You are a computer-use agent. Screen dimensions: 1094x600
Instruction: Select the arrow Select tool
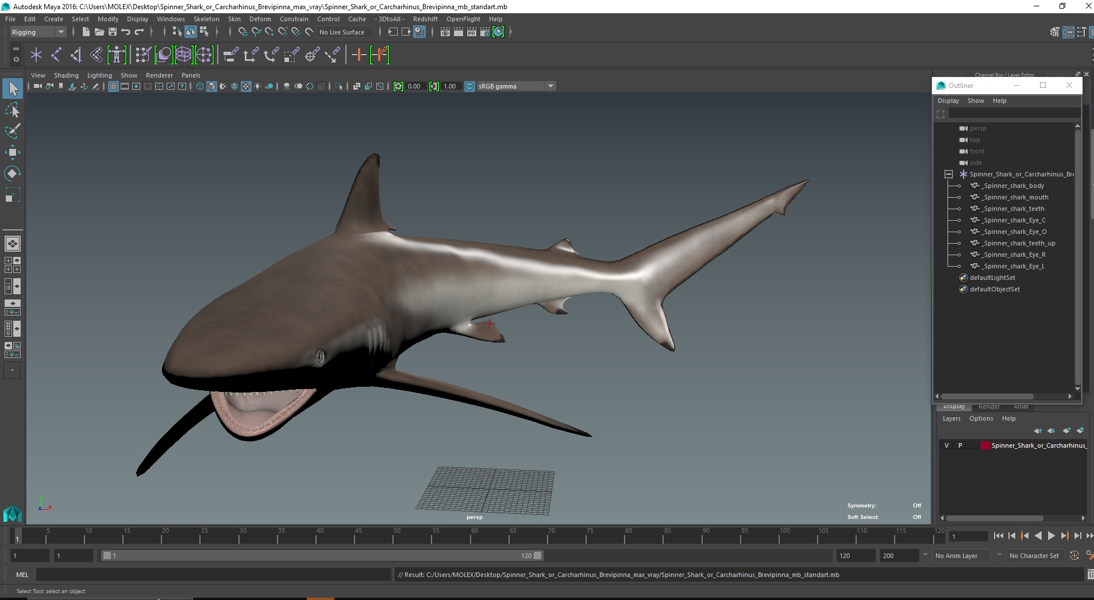pyautogui.click(x=13, y=89)
